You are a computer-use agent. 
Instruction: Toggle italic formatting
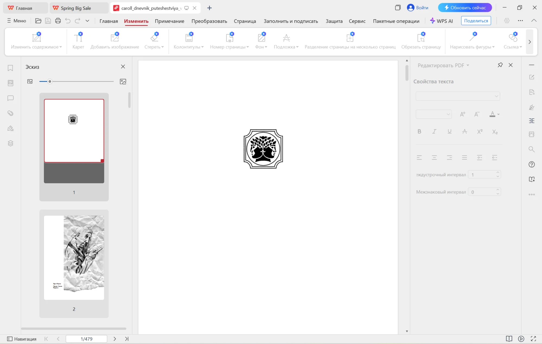pyautogui.click(x=434, y=131)
